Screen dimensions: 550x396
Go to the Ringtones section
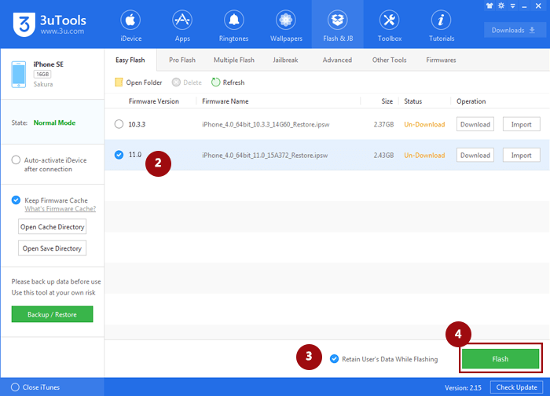click(233, 24)
